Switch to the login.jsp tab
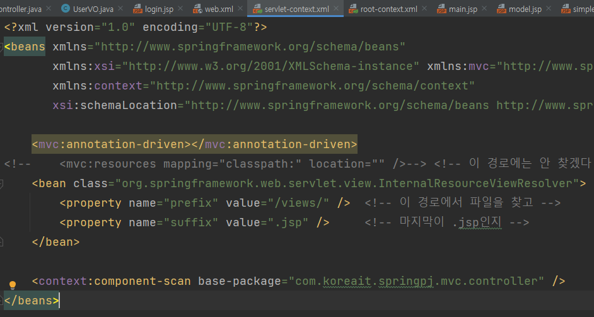Screen dimensions: 594x317 pyautogui.click(x=159, y=9)
